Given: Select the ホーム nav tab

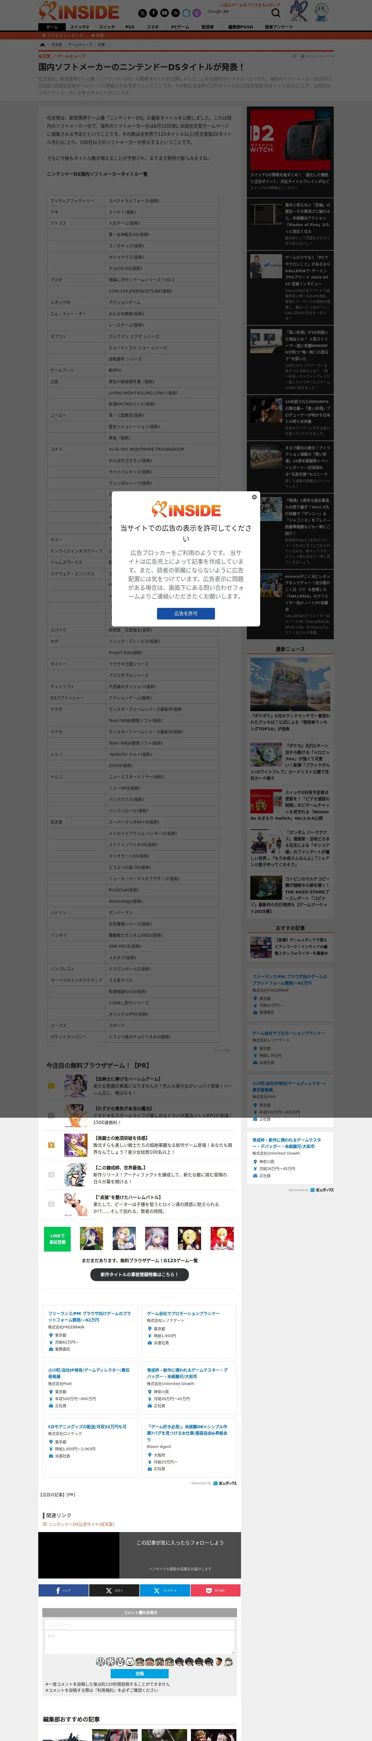Looking at the screenshot, I should (x=52, y=27).
